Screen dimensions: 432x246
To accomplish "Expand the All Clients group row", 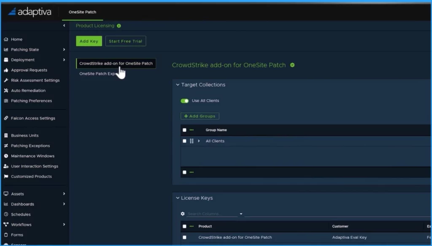I will click(x=199, y=141).
